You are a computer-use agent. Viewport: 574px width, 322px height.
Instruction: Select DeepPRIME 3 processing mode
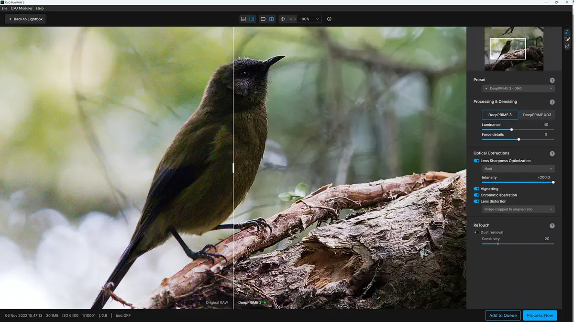click(x=500, y=115)
